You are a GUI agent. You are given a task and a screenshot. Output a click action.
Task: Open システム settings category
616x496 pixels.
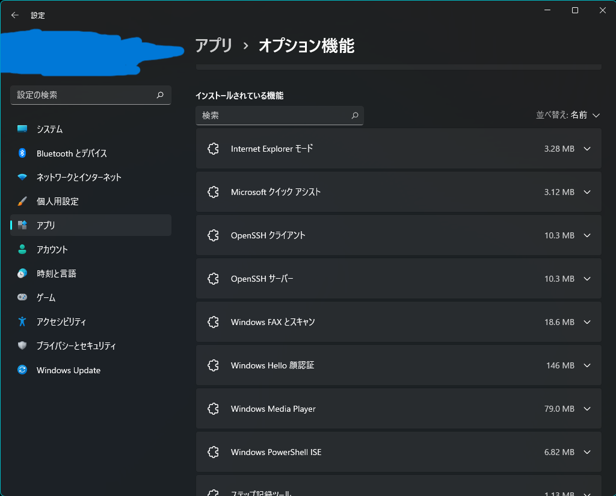coord(91,129)
